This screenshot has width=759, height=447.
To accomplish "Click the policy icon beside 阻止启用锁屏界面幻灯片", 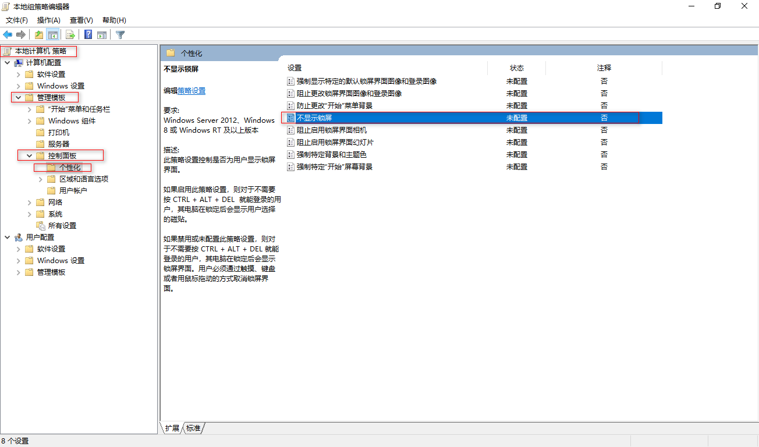I will coord(291,143).
